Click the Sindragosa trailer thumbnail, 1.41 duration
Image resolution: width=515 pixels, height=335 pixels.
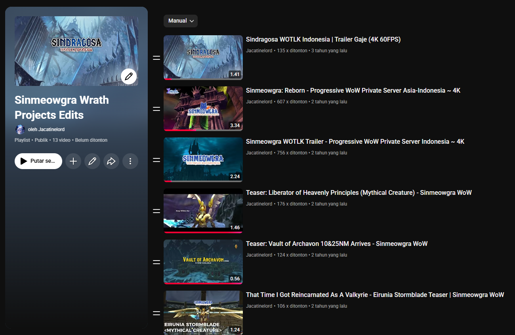[203, 58]
